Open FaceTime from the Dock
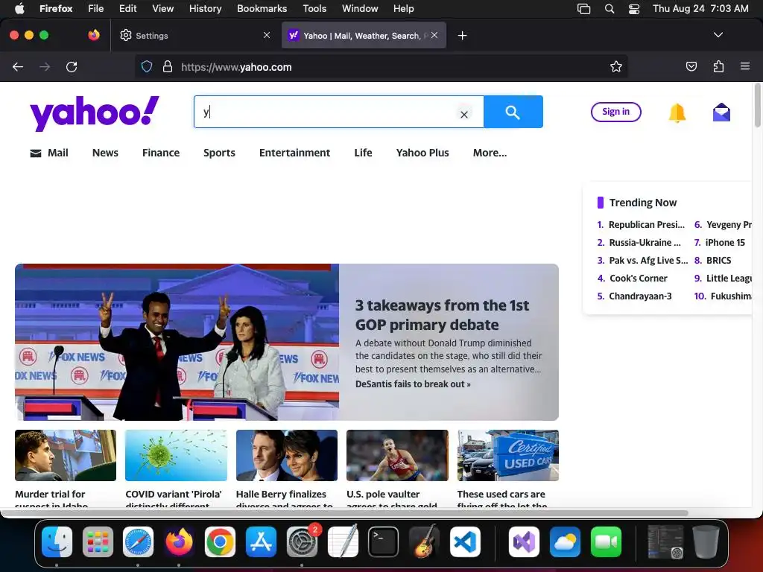The image size is (763, 572). [606, 542]
